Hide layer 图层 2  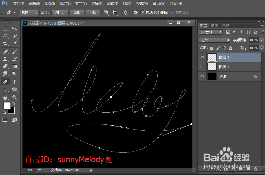(202, 57)
